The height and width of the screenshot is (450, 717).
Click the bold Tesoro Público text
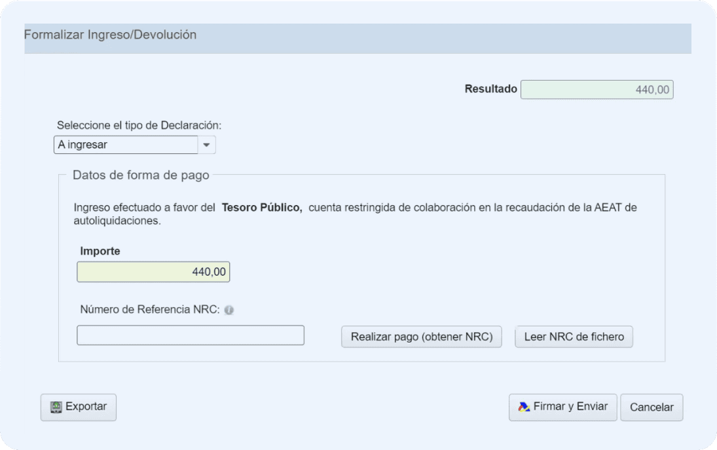click(x=262, y=208)
